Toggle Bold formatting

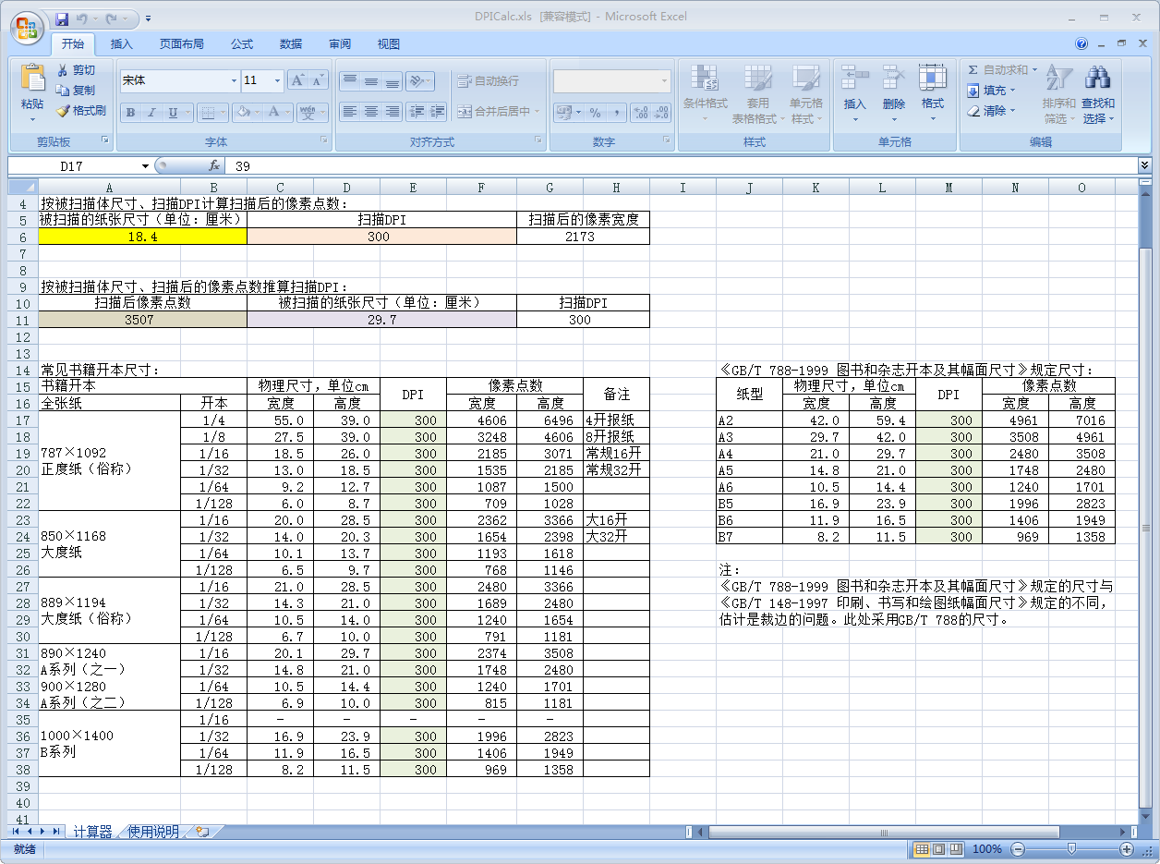pos(130,113)
